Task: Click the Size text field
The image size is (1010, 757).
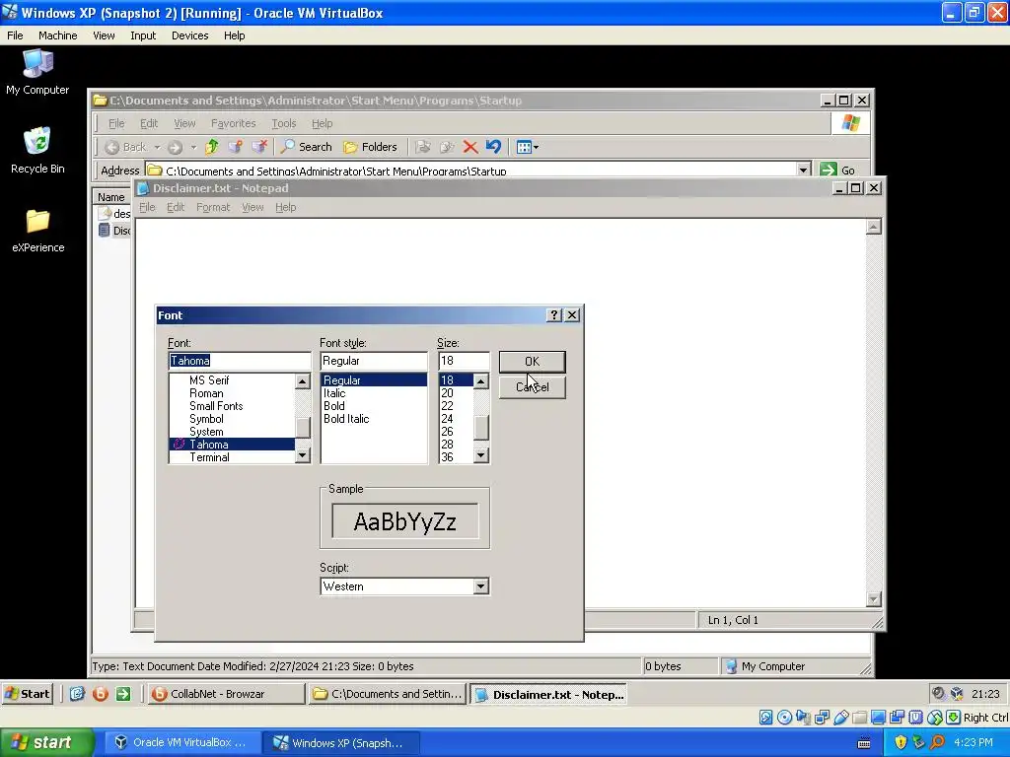Action: click(464, 361)
